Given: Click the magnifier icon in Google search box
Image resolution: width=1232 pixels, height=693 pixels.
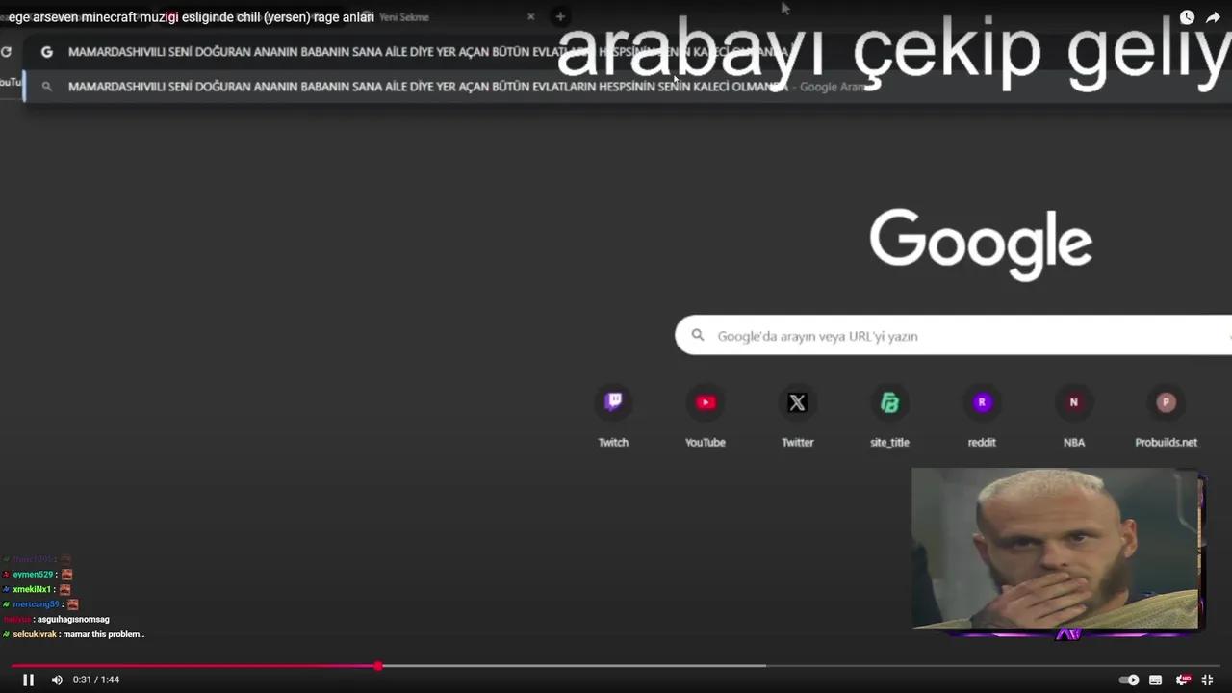Looking at the screenshot, I should coord(698,336).
